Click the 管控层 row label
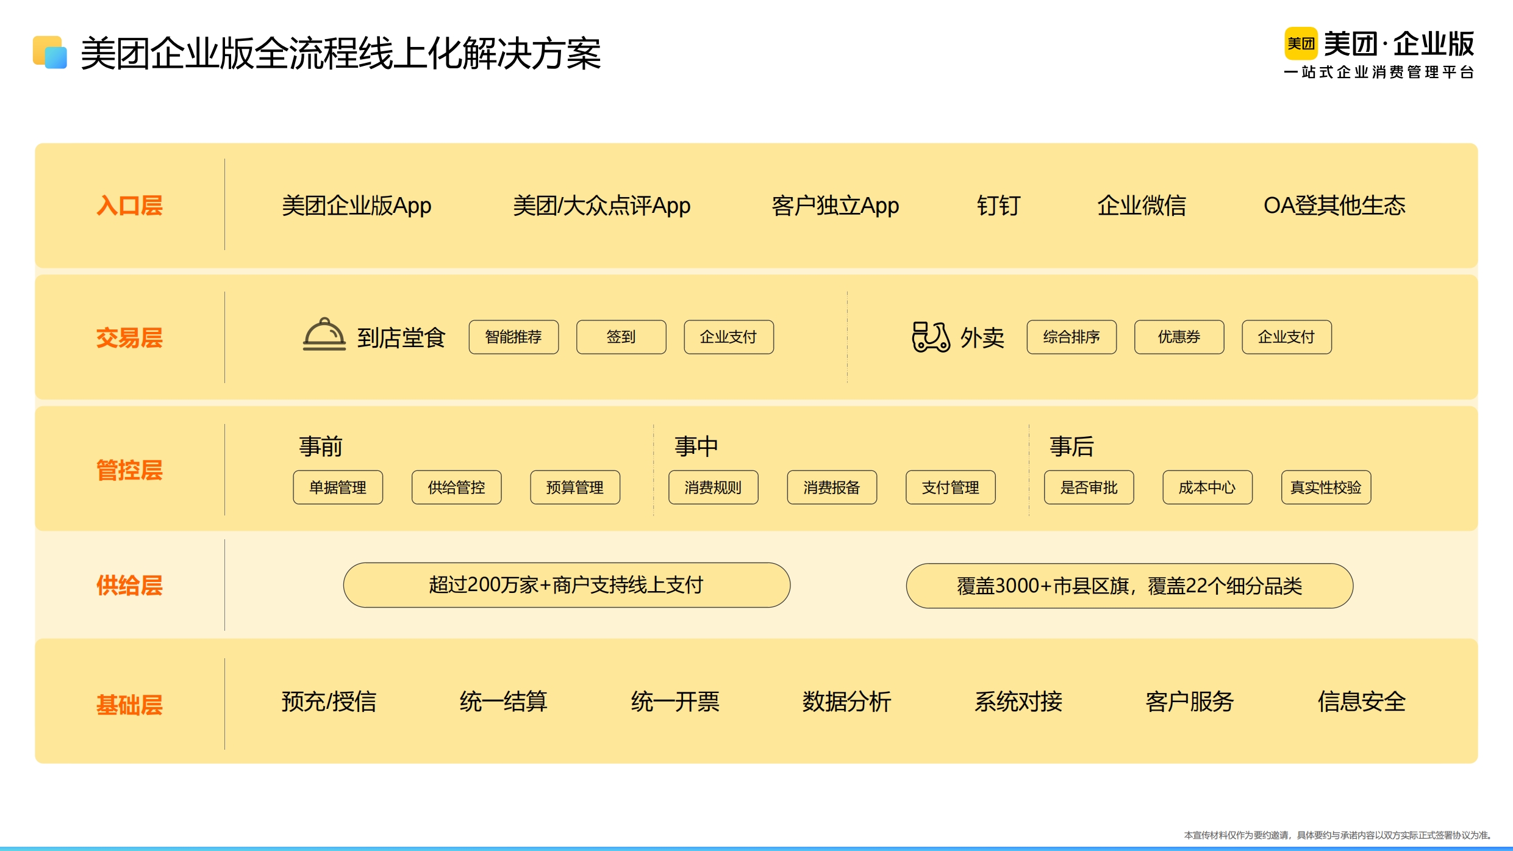 (x=129, y=470)
